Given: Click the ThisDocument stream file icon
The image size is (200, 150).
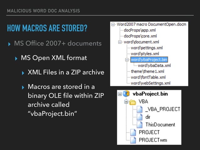Looking at the screenshot, I should click(x=139, y=125).
